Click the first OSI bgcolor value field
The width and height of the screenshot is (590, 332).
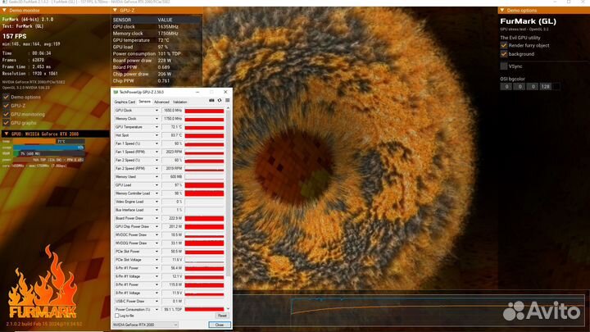(x=506, y=87)
